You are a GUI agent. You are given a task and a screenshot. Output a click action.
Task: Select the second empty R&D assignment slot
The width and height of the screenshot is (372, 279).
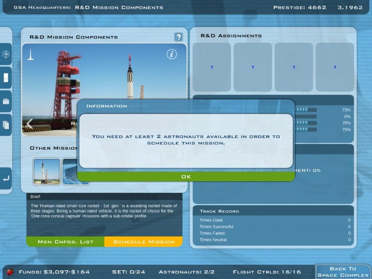click(x=253, y=67)
